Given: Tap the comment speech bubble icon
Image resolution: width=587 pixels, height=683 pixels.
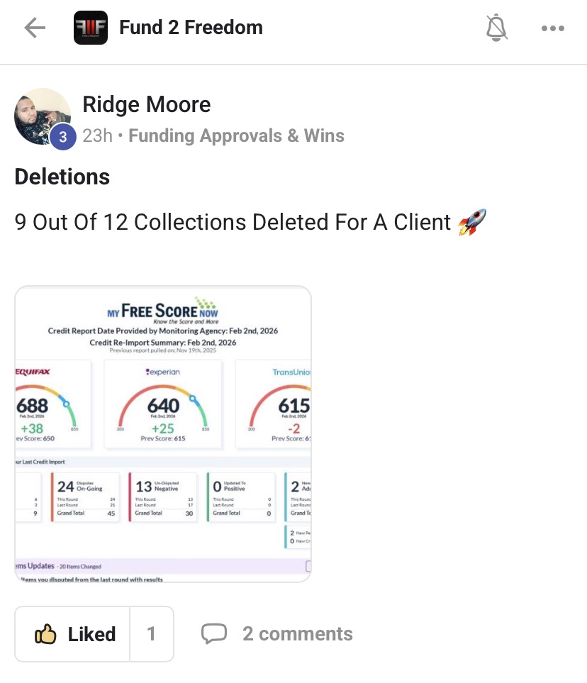Looking at the screenshot, I should pyautogui.click(x=214, y=633).
